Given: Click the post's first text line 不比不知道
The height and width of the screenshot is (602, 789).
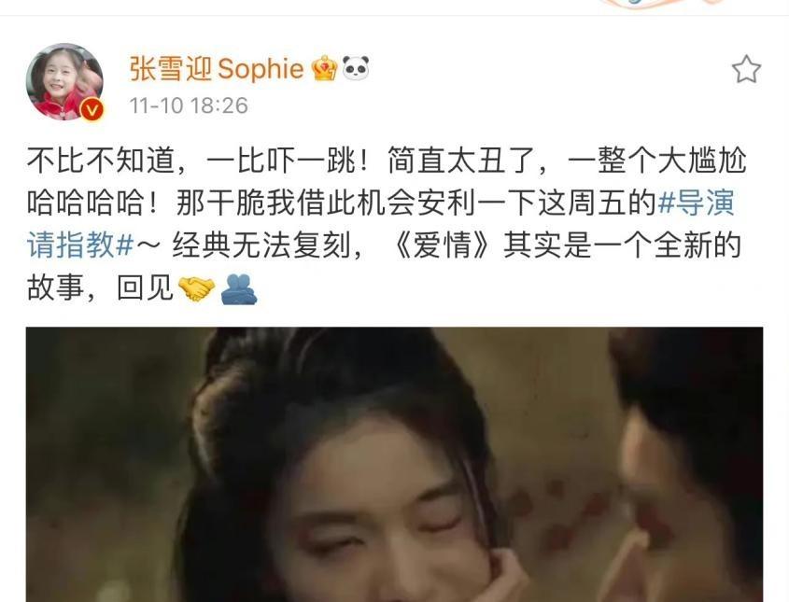Looking at the screenshot, I should pyautogui.click(x=100, y=161).
